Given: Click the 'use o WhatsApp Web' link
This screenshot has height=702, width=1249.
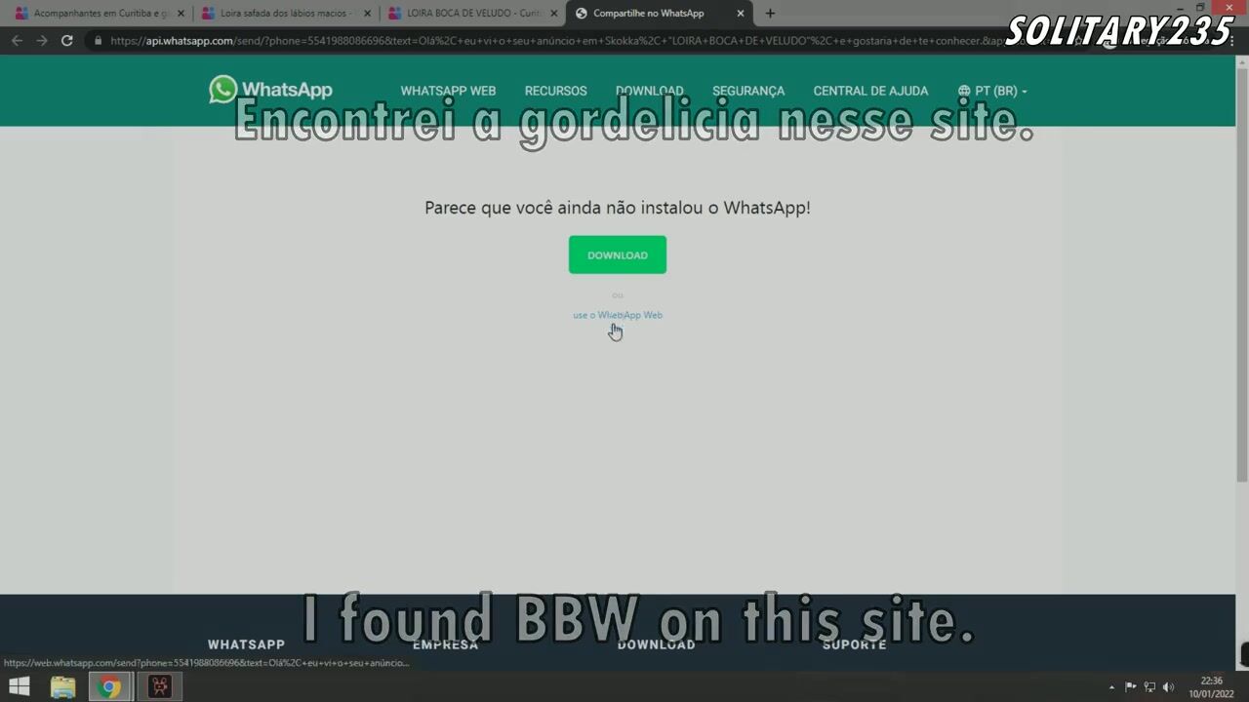Looking at the screenshot, I should (x=617, y=315).
